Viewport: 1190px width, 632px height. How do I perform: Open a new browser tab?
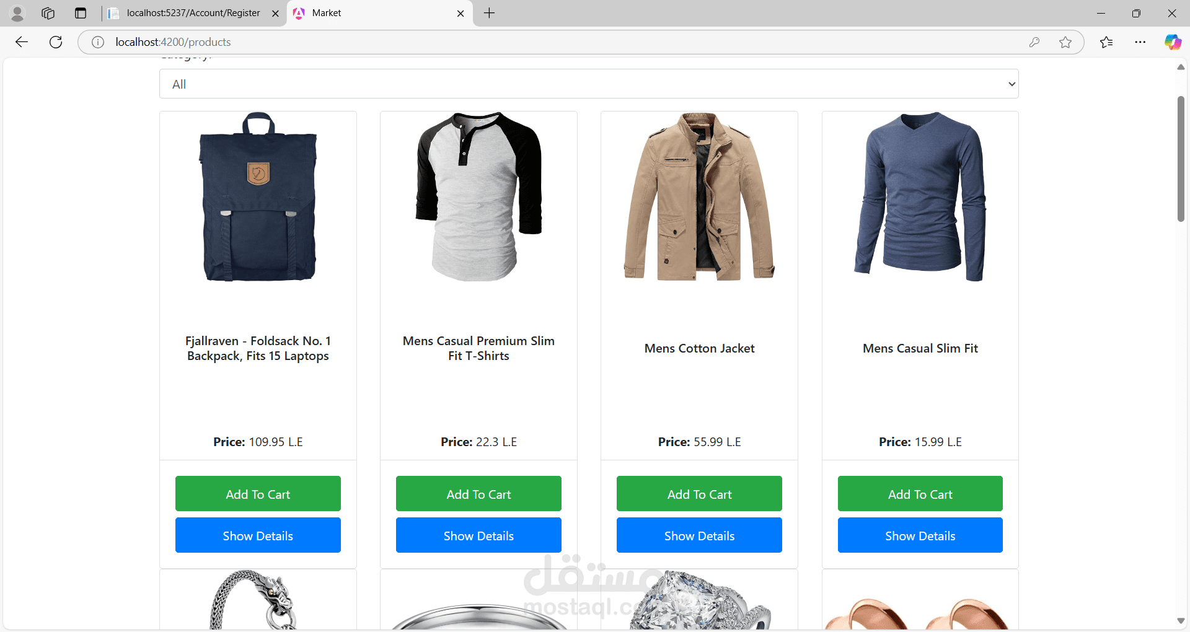(x=489, y=13)
